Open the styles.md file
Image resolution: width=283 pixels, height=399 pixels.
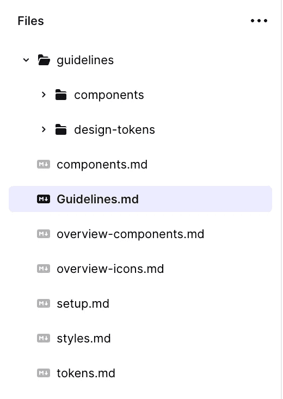click(140, 338)
